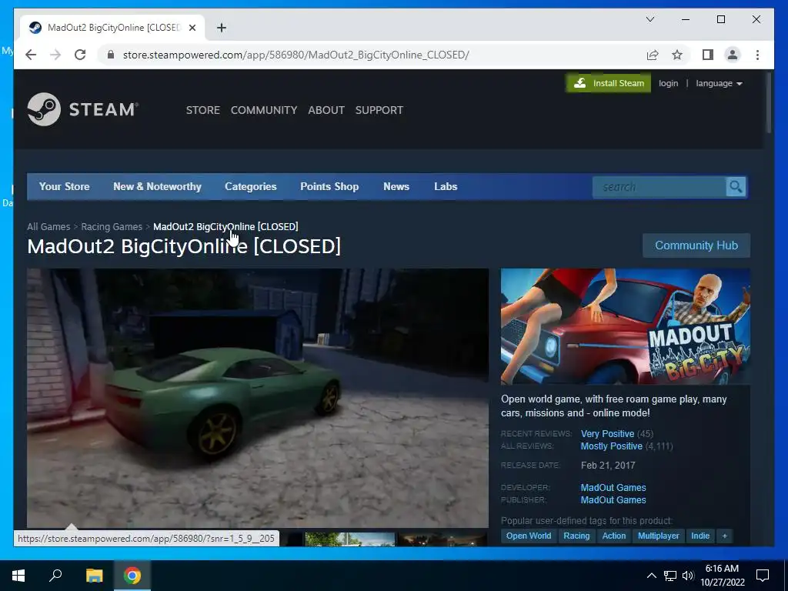This screenshot has width=788, height=591.
Task: Open the Points Shop tab
Action: (329, 186)
